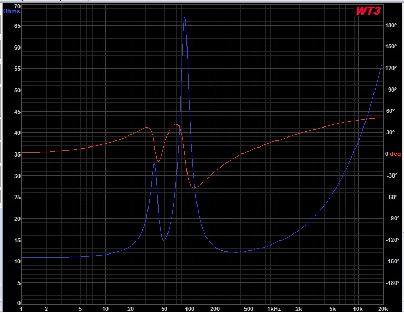Click the red WT3 logo
Viewport: 404px width, 313px height.
[x=368, y=11]
